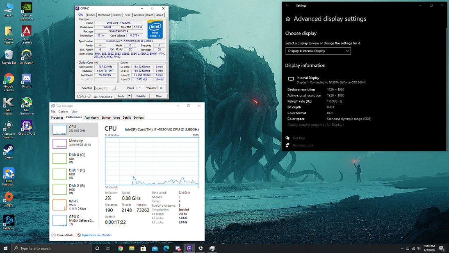The image size is (449, 253).
Task: Open the Bench tab in CPU-Z
Action: pos(150,15)
